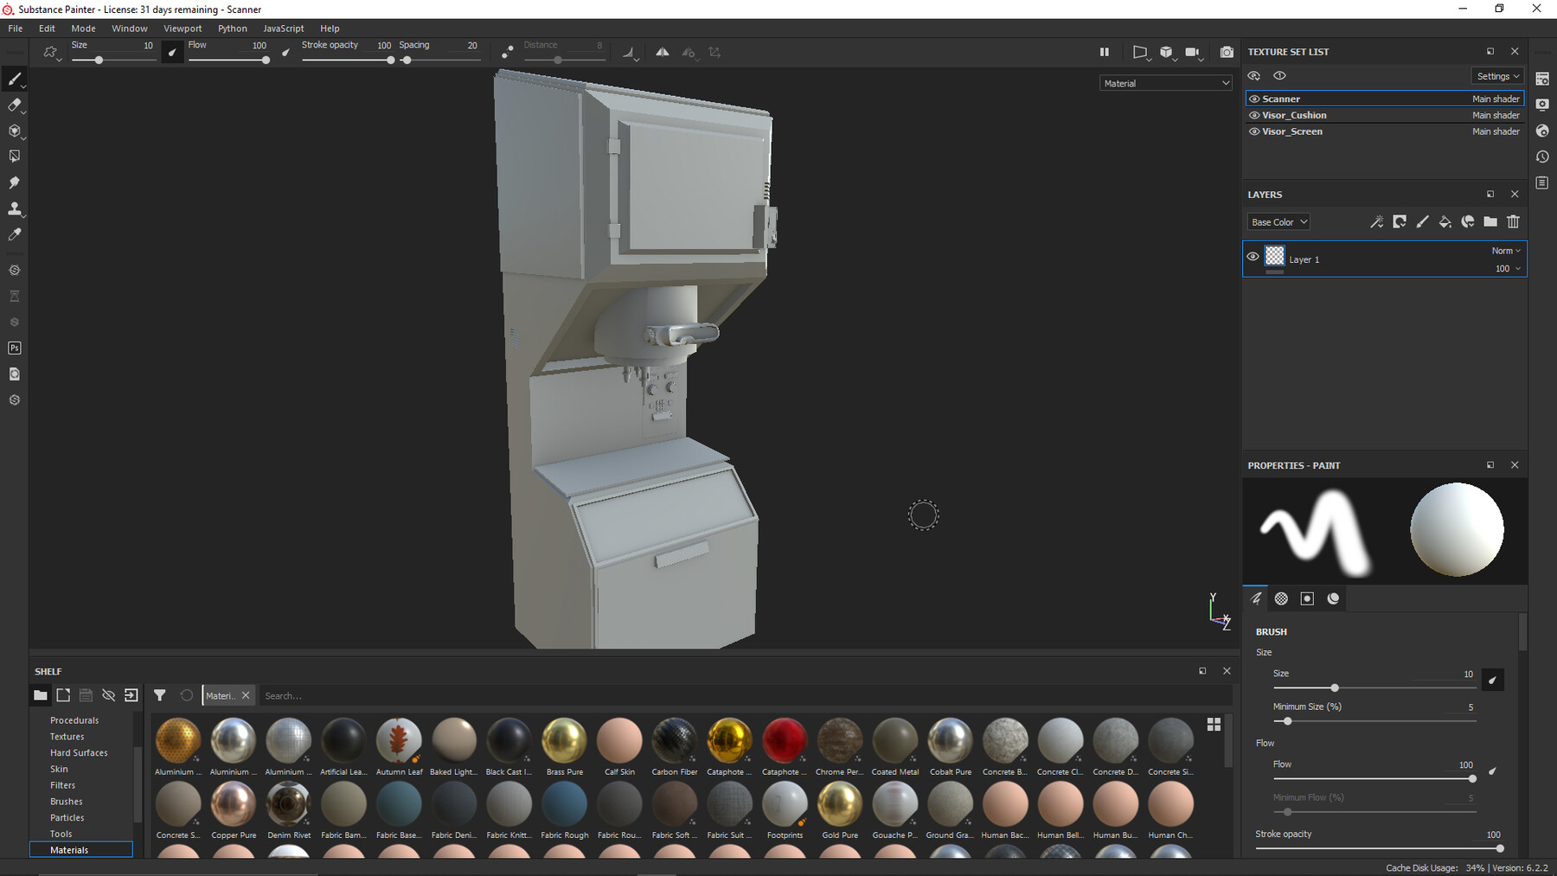Select the Eraser tool
The image size is (1557, 876).
pyautogui.click(x=15, y=106)
